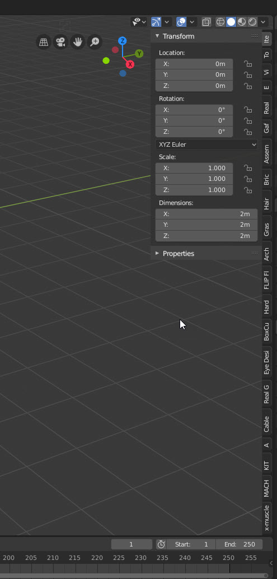Open the x-muscle sidebar tab
This screenshot has height=579, width=277.
pos(267,518)
